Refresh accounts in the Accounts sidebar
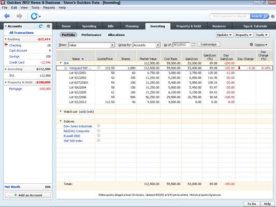 click(41, 26)
